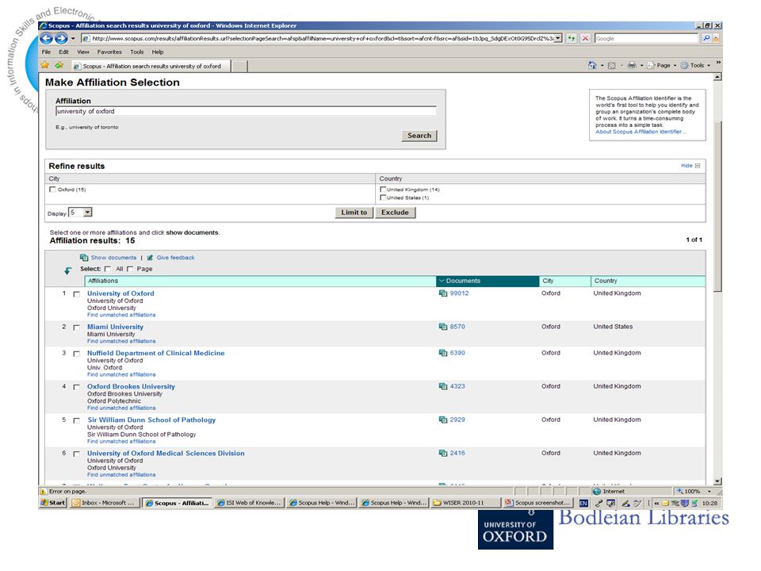The height and width of the screenshot is (571, 761).
Task: Open the zoom level 100% dropdown
Action: (709, 492)
